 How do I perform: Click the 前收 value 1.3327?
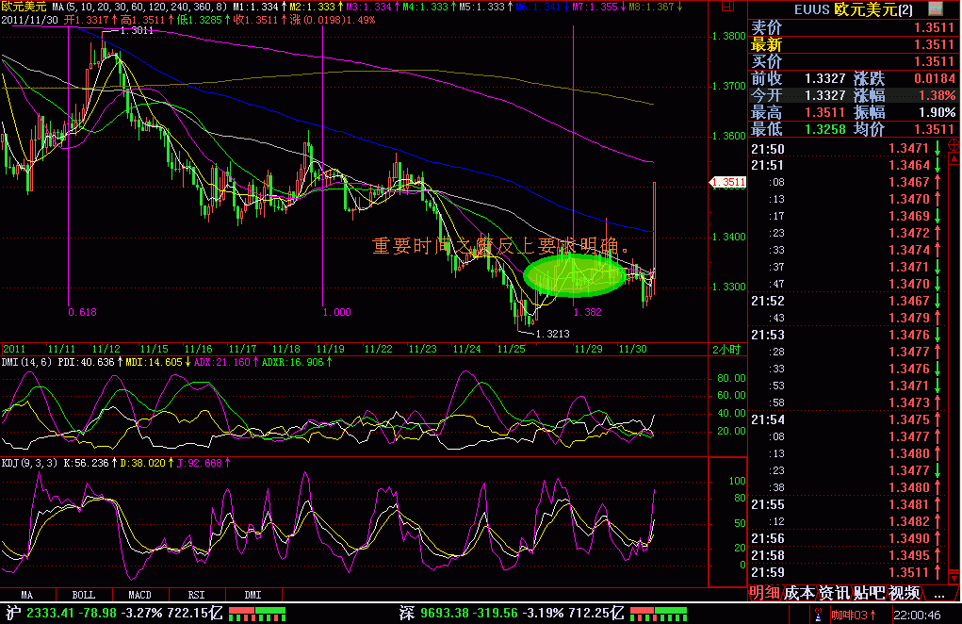pyautogui.click(x=824, y=78)
